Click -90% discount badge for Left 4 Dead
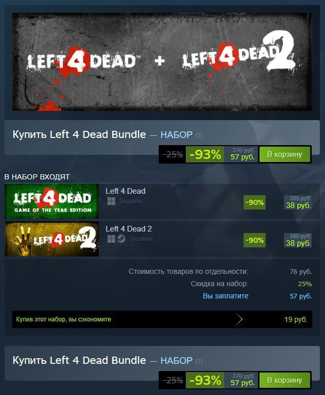 click(x=254, y=202)
